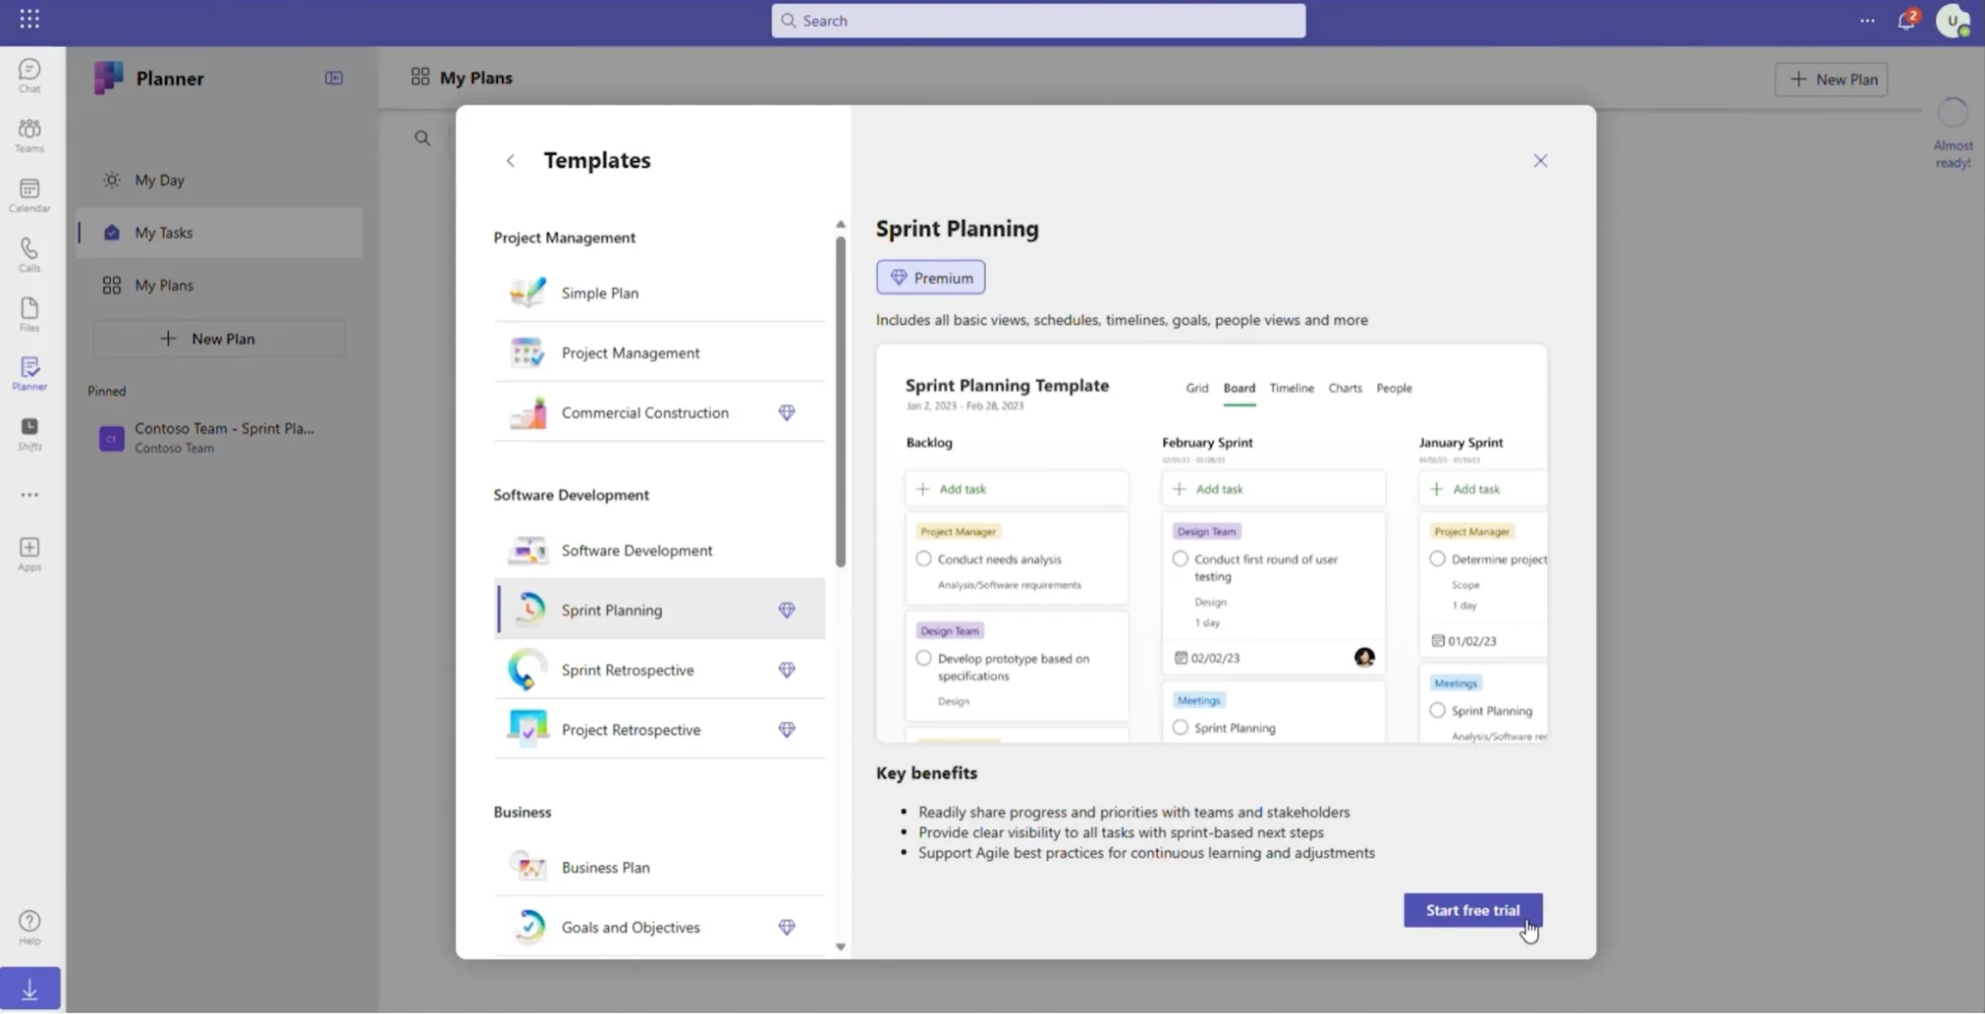Open the Files section
This screenshot has width=1985, height=1014.
(28, 312)
